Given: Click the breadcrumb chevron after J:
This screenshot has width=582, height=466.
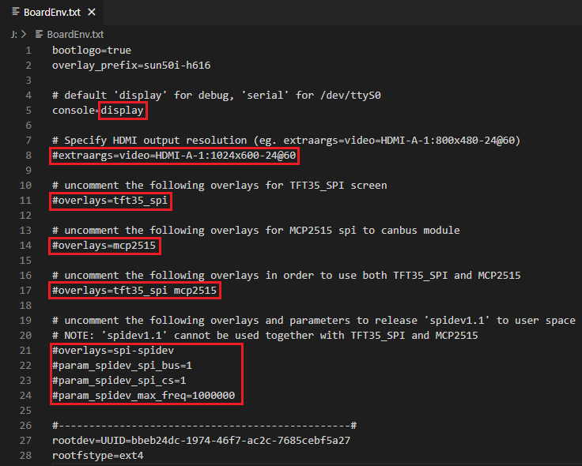Looking at the screenshot, I should pyautogui.click(x=25, y=35).
